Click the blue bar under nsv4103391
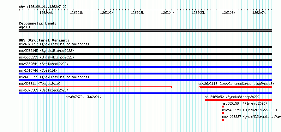The width and height of the screenshot is (281, 132). coord(145,80)
